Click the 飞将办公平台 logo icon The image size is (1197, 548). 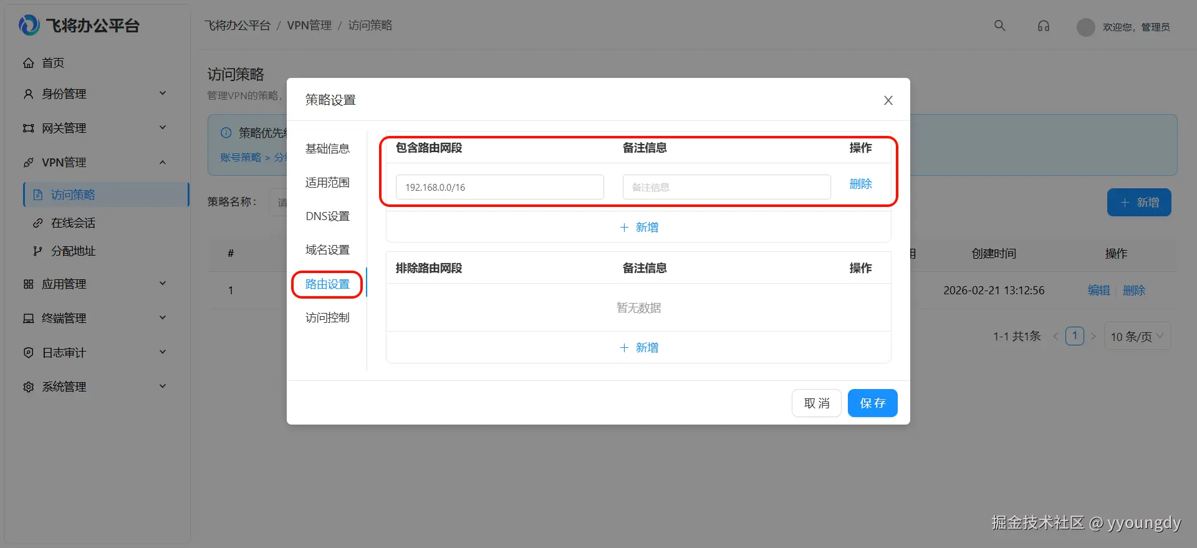(x=29, y=25)
